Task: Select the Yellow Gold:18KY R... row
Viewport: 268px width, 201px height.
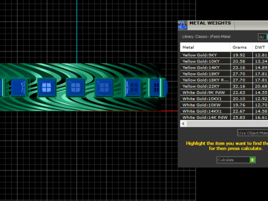Action: pyautogui.click(x=224, y=80)
